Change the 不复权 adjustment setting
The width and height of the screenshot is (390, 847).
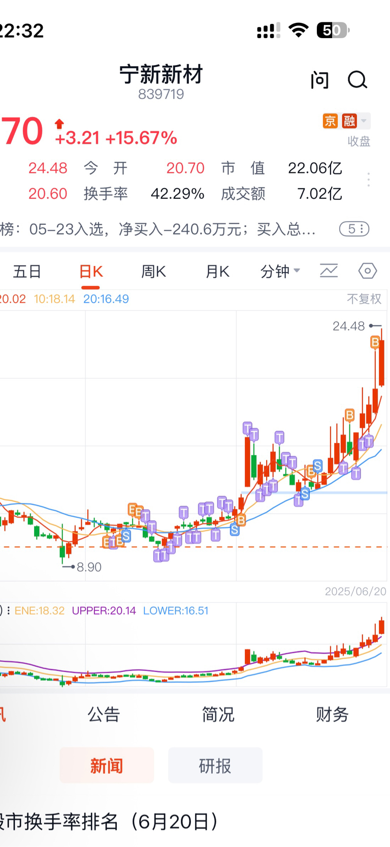pos(364,299)
